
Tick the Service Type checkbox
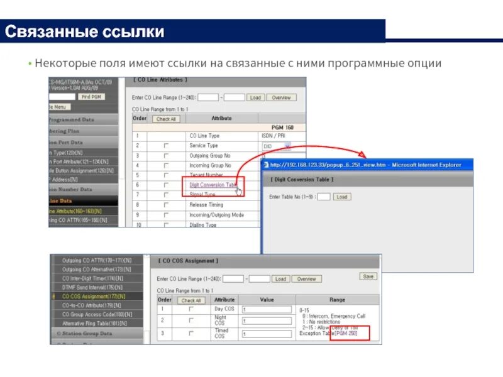tap(166, 146)
